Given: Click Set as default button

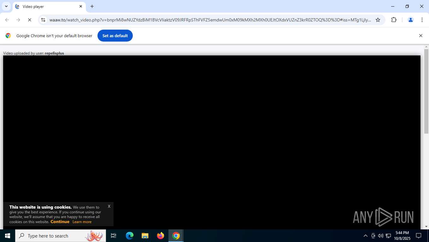Looking at the screenshot, I should [115, 36].
